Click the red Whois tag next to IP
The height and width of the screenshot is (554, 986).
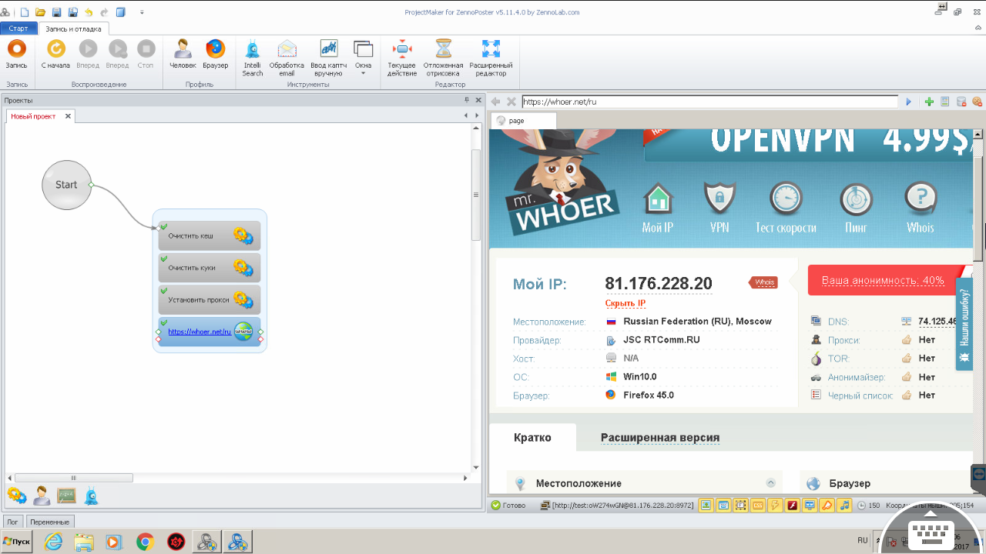763,282
